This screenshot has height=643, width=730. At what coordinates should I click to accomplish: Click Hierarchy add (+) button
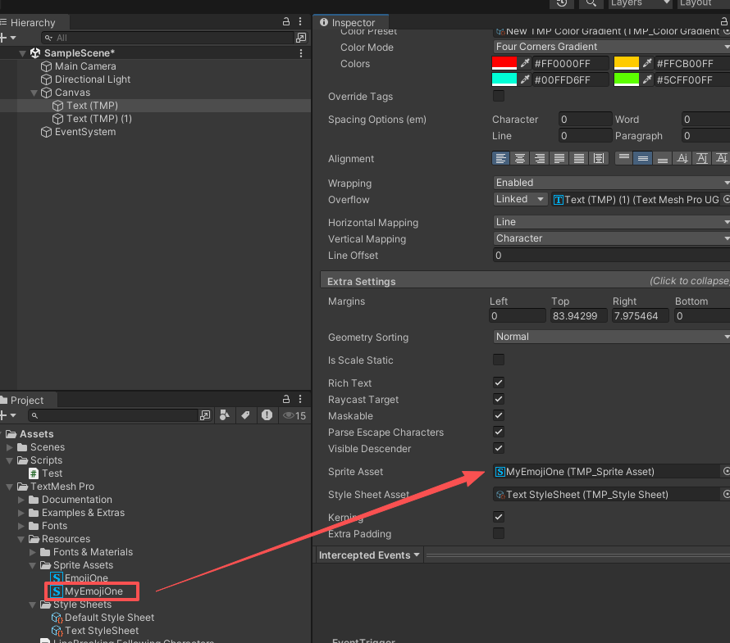8,38
